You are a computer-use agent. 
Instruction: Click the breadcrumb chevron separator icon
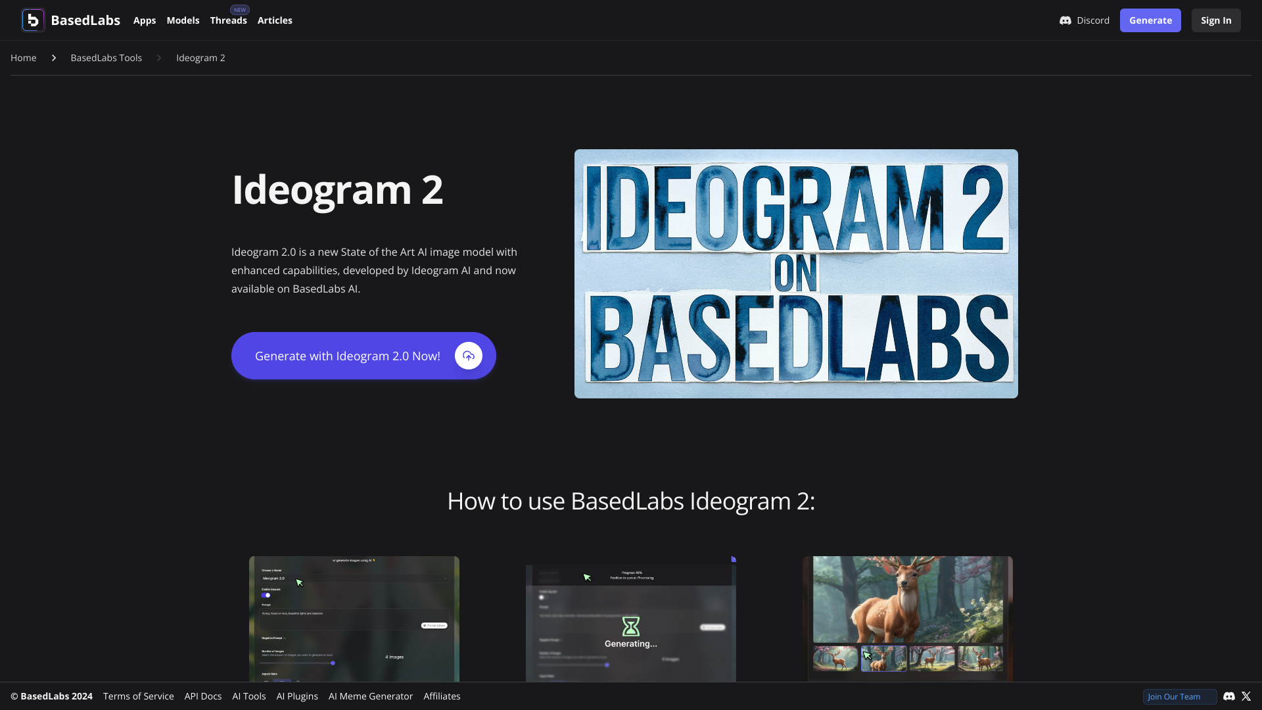pos(53,57)
